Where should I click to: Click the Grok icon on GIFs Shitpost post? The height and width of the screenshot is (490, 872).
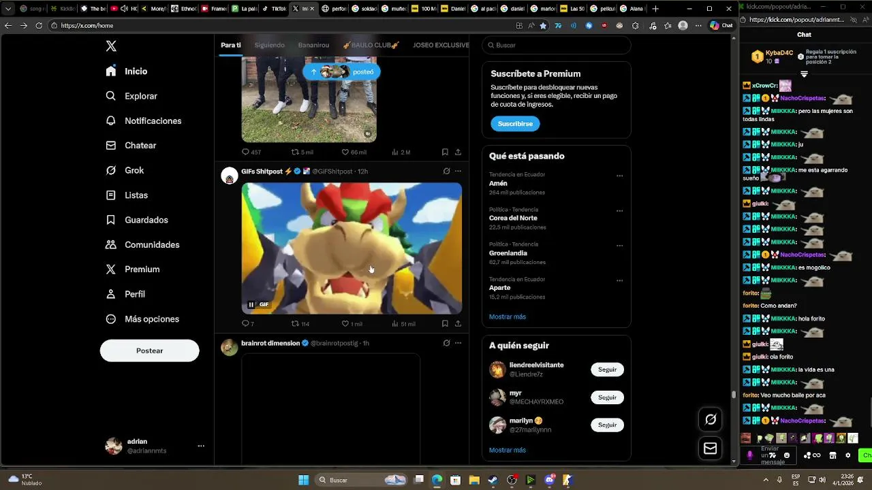446,171
